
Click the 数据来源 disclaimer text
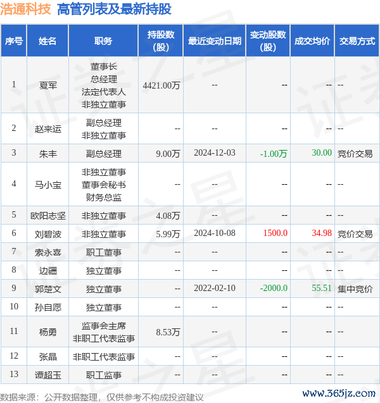point(101,397)
